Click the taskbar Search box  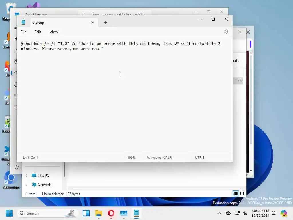click(x=48, y=213)
